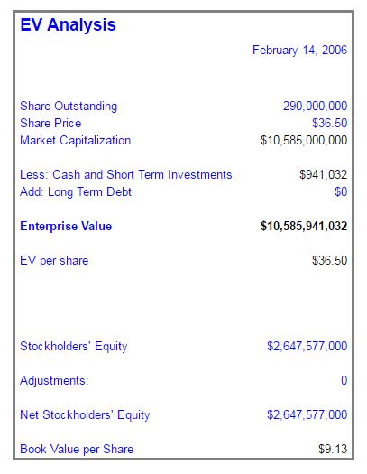Image resolution: width=367 pixels, height=474 pixels.
Task: Click the Adjustments: label
Action: (x=54, y=381)
